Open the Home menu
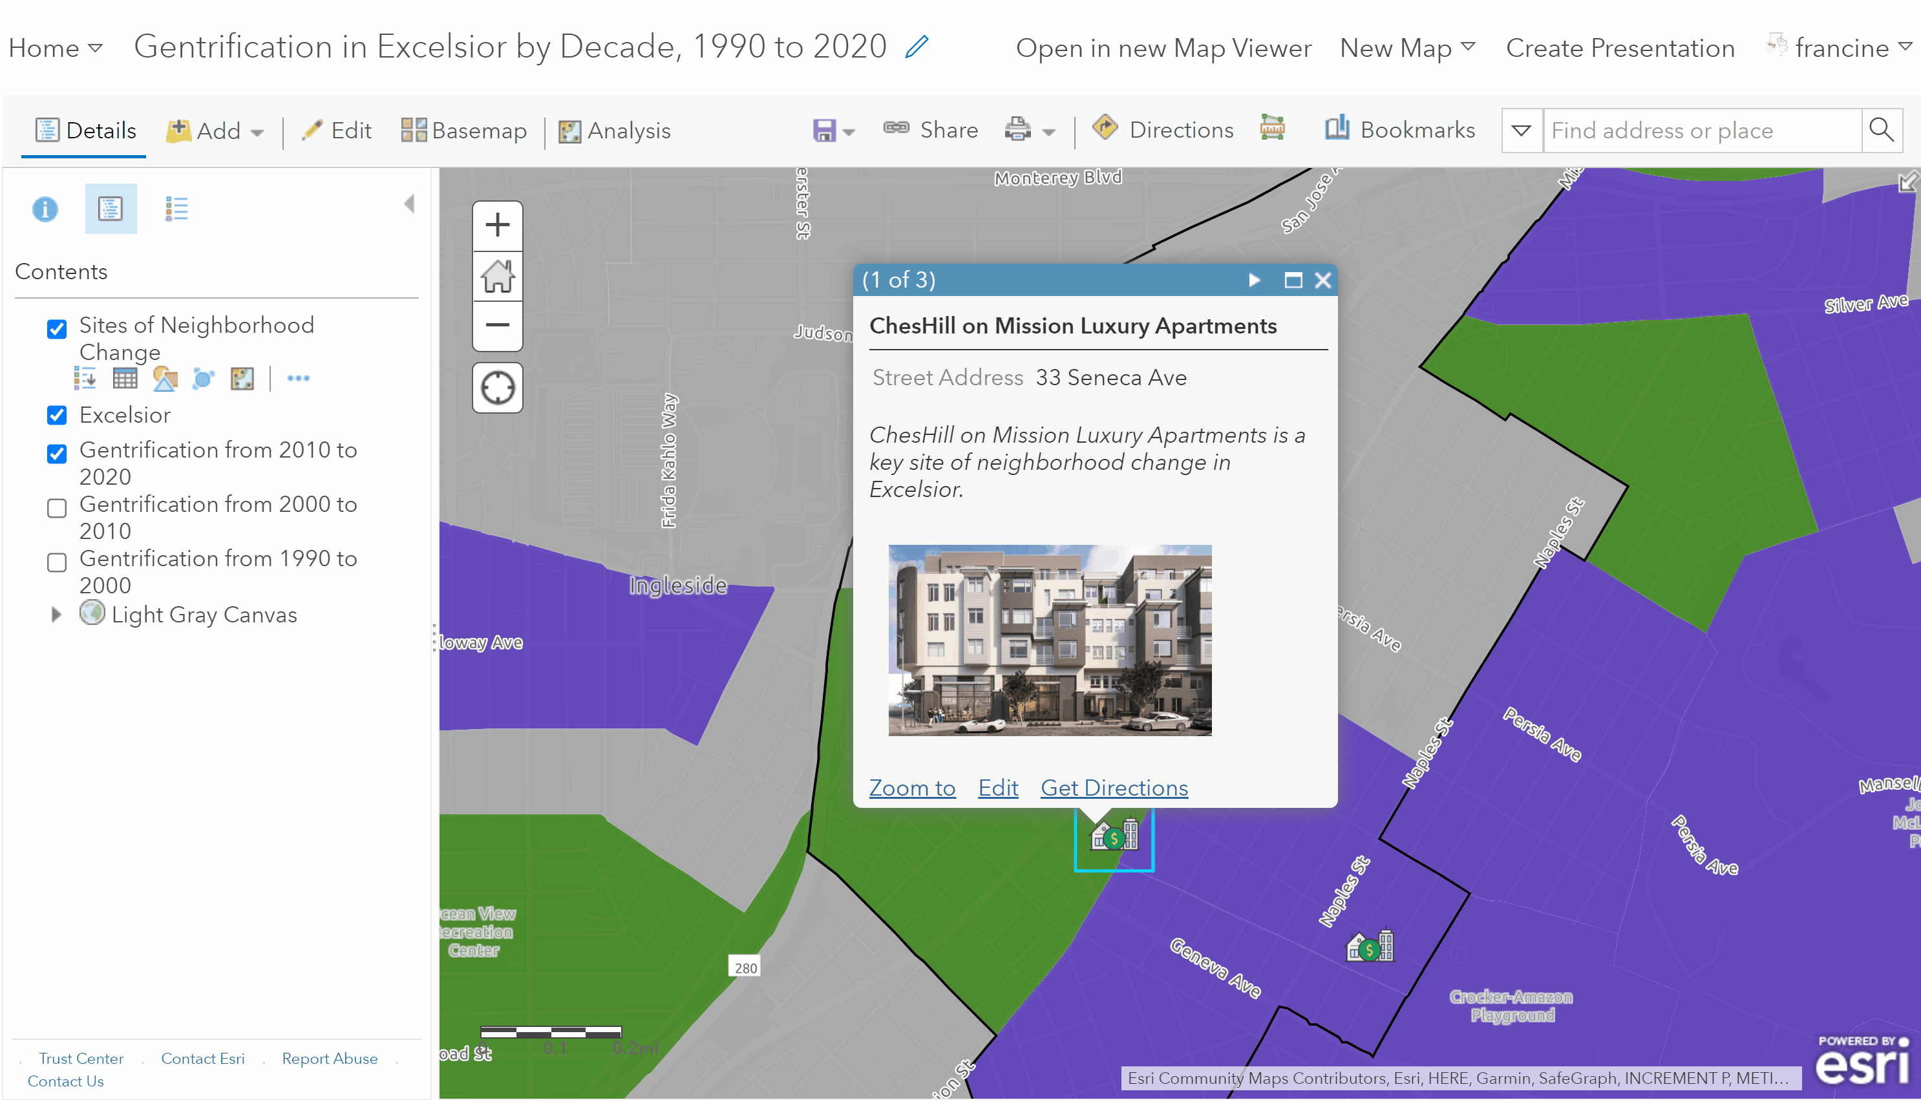 (54, 48)
